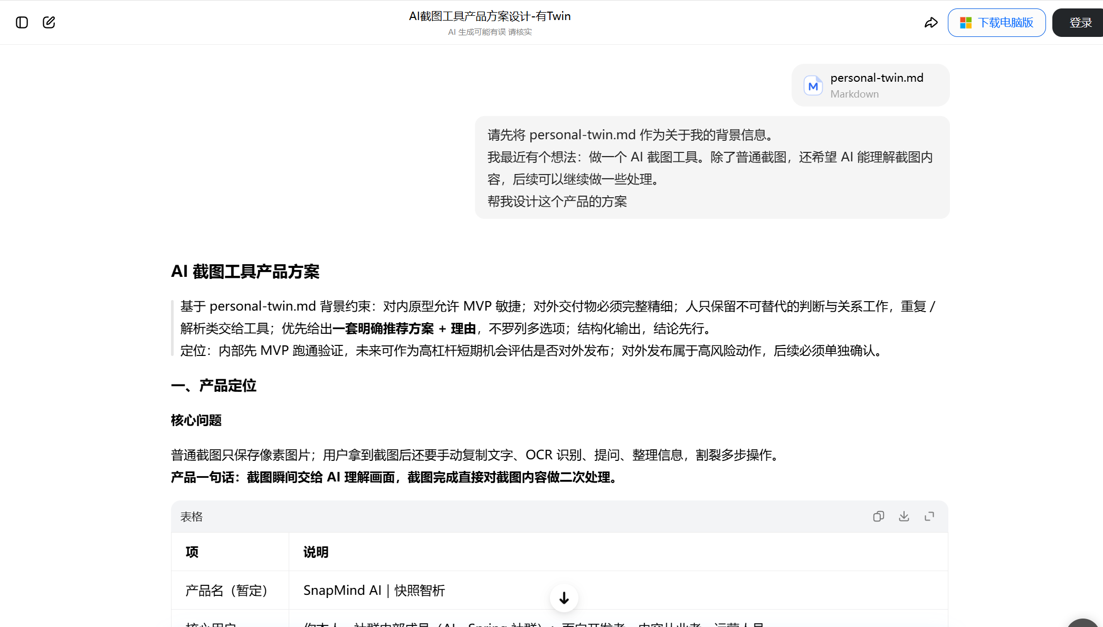Open personal-twin.md attachment
The height and width of the screenshot is (627, 1103).
870,85
